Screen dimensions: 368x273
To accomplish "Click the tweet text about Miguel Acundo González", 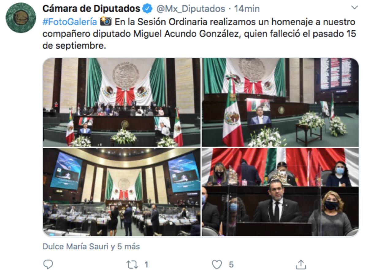I will 199,33.
